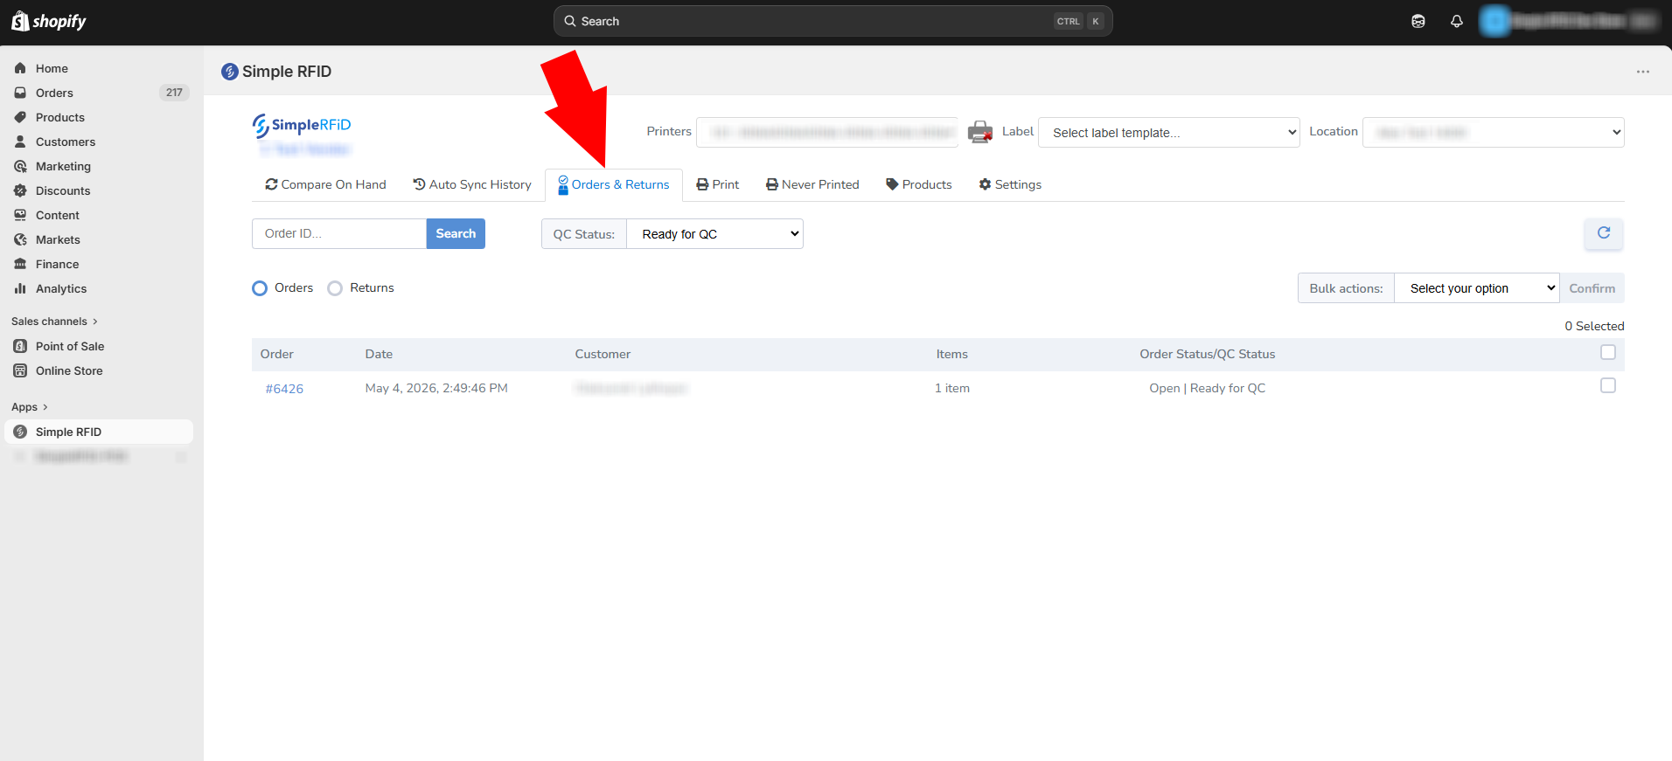Open the notifications bell
This screenshot has height=761, width=1672.
pos(1457,21)
